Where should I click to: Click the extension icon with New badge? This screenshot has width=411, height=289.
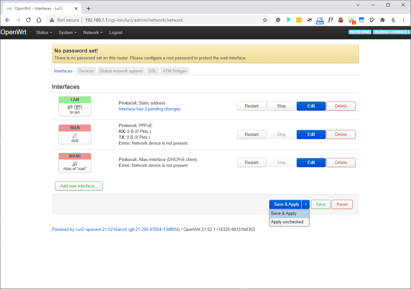coord(320,21)
